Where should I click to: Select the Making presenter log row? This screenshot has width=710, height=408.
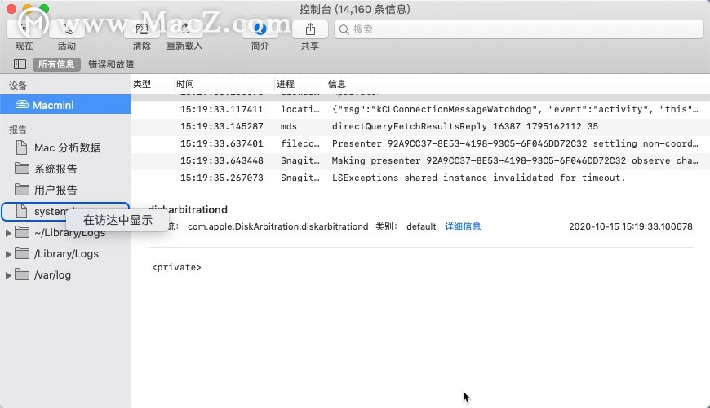point(420,161)
